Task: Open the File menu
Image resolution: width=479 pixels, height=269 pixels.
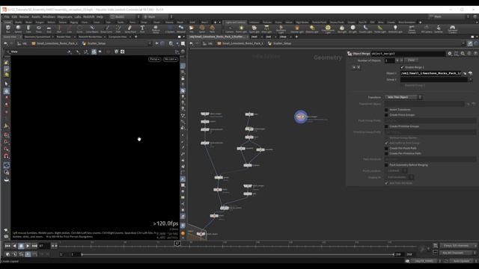Action: coord(7,16)
